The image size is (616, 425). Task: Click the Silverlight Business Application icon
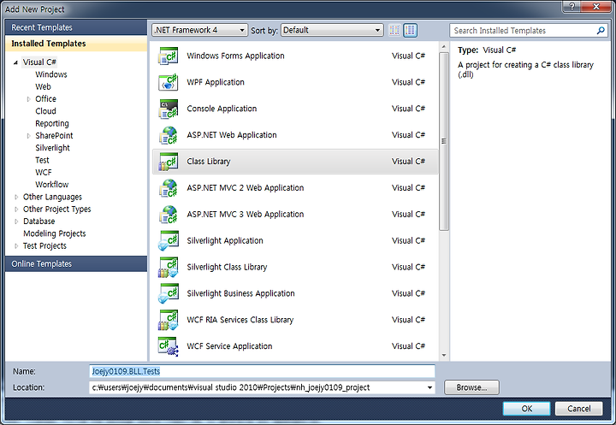tap(169, 293)
